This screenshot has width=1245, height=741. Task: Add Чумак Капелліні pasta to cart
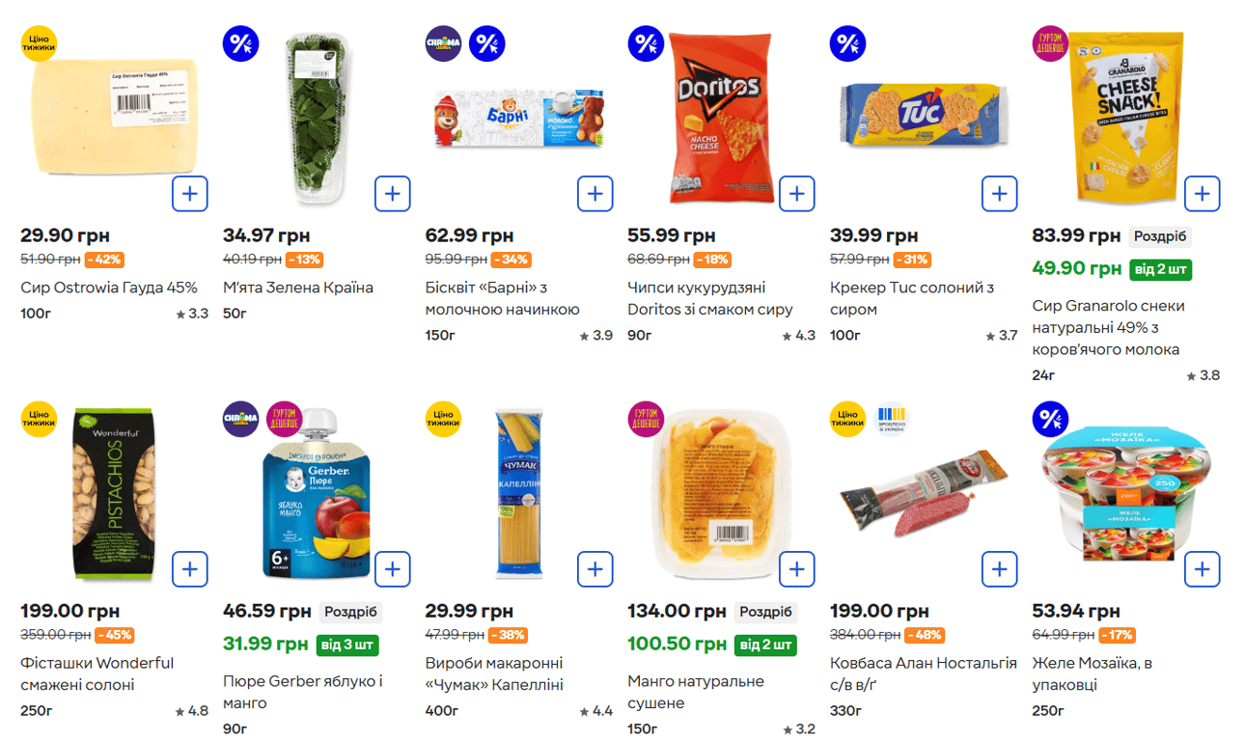(x=595, y=569)
